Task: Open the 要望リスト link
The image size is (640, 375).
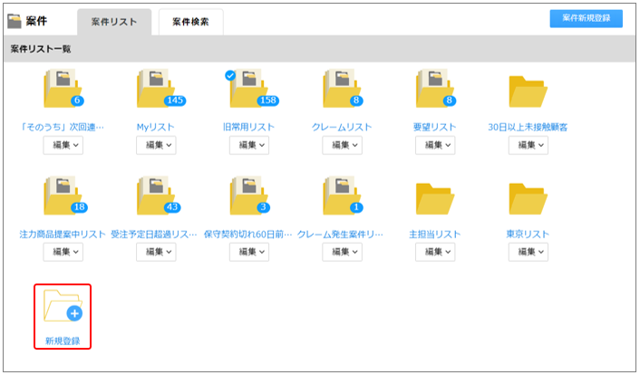Action: click(435, 128)
